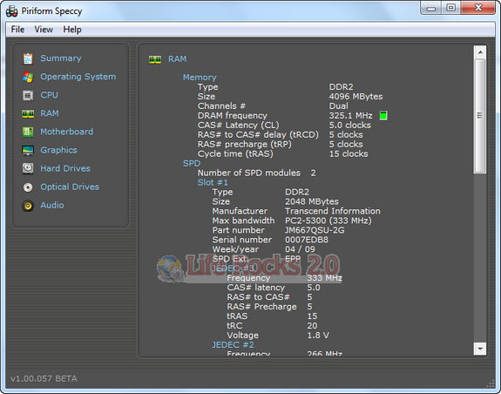Open the Hard Drives section
501x394 pixels.
pyautogui.click(x=65, y=168)
